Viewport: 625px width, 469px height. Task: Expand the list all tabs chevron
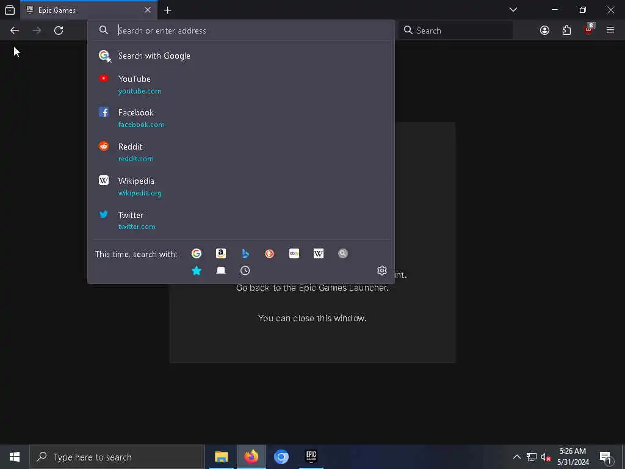[x=513, y=10]
